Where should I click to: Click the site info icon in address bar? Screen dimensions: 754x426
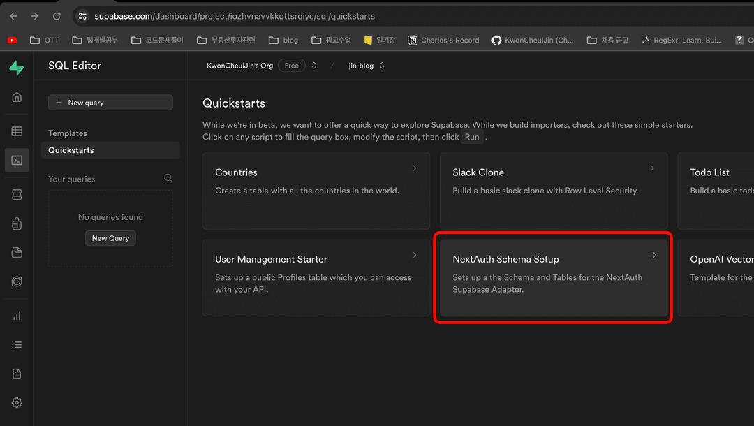(82, 16)
